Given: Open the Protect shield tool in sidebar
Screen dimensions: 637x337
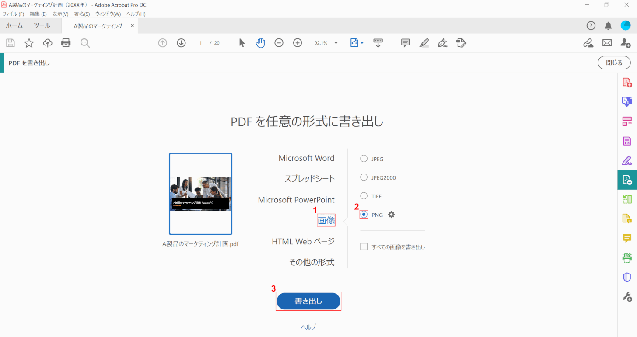Looking at the screenshot, I should pos(627,277).
